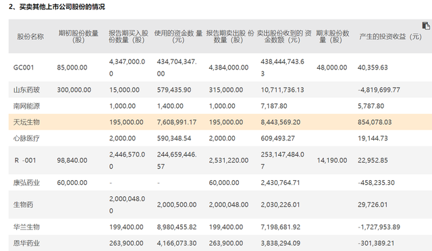The height and width of the screenshot is (251, 432).
Task: Click the 产生的投资收益 column header
Action: pyautogui.click(x=390, y=36)
